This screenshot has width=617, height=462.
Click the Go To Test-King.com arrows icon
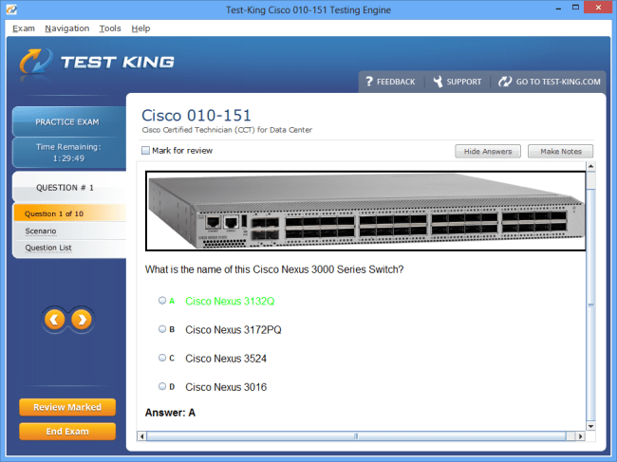pos(504,82)
